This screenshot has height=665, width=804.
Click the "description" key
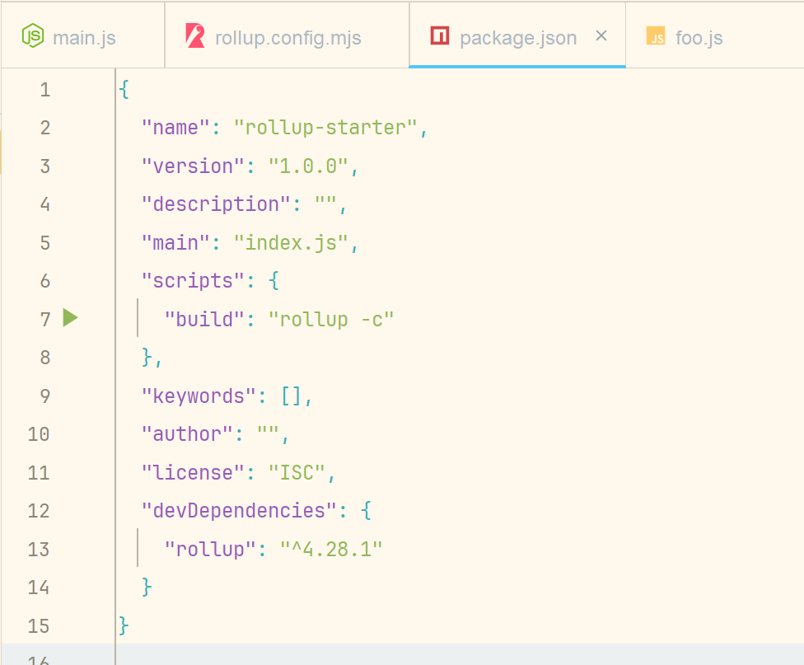click(216, 204)
